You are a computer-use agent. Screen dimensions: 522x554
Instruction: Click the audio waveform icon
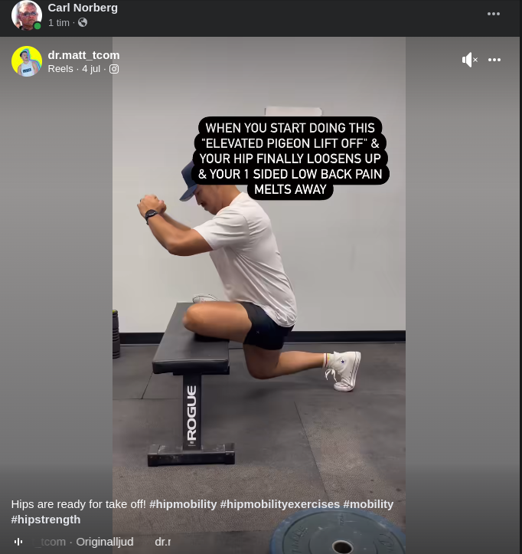point(18,542)
